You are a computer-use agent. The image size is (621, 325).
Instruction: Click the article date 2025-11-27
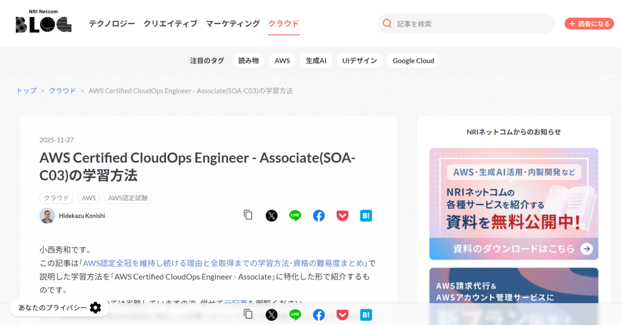tap(56, 140)
